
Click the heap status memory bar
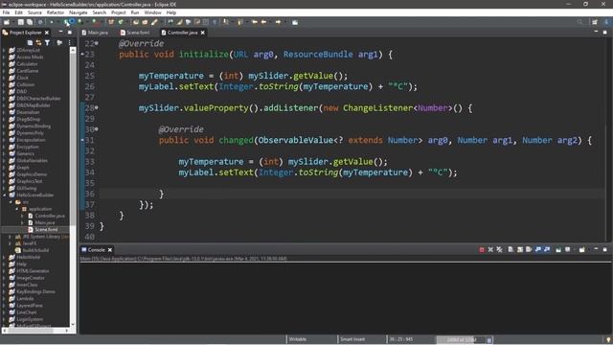click(462, 339)
